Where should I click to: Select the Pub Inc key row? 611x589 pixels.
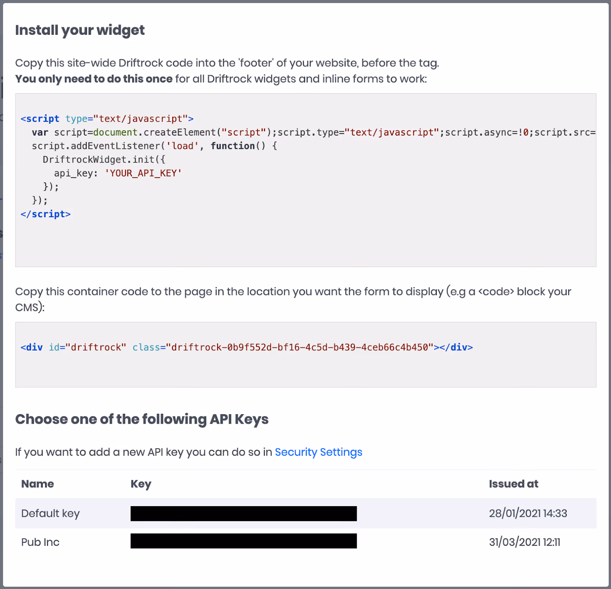coord(305,542)
